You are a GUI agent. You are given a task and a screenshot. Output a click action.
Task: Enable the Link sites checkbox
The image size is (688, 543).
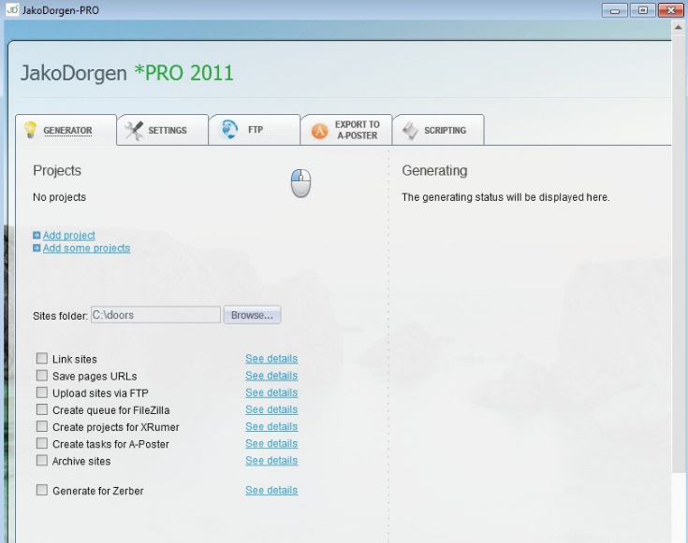(42, 359)
